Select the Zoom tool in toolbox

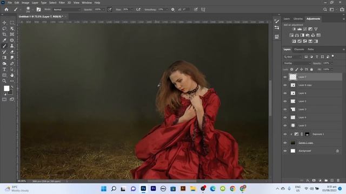[x=4, y=81]
